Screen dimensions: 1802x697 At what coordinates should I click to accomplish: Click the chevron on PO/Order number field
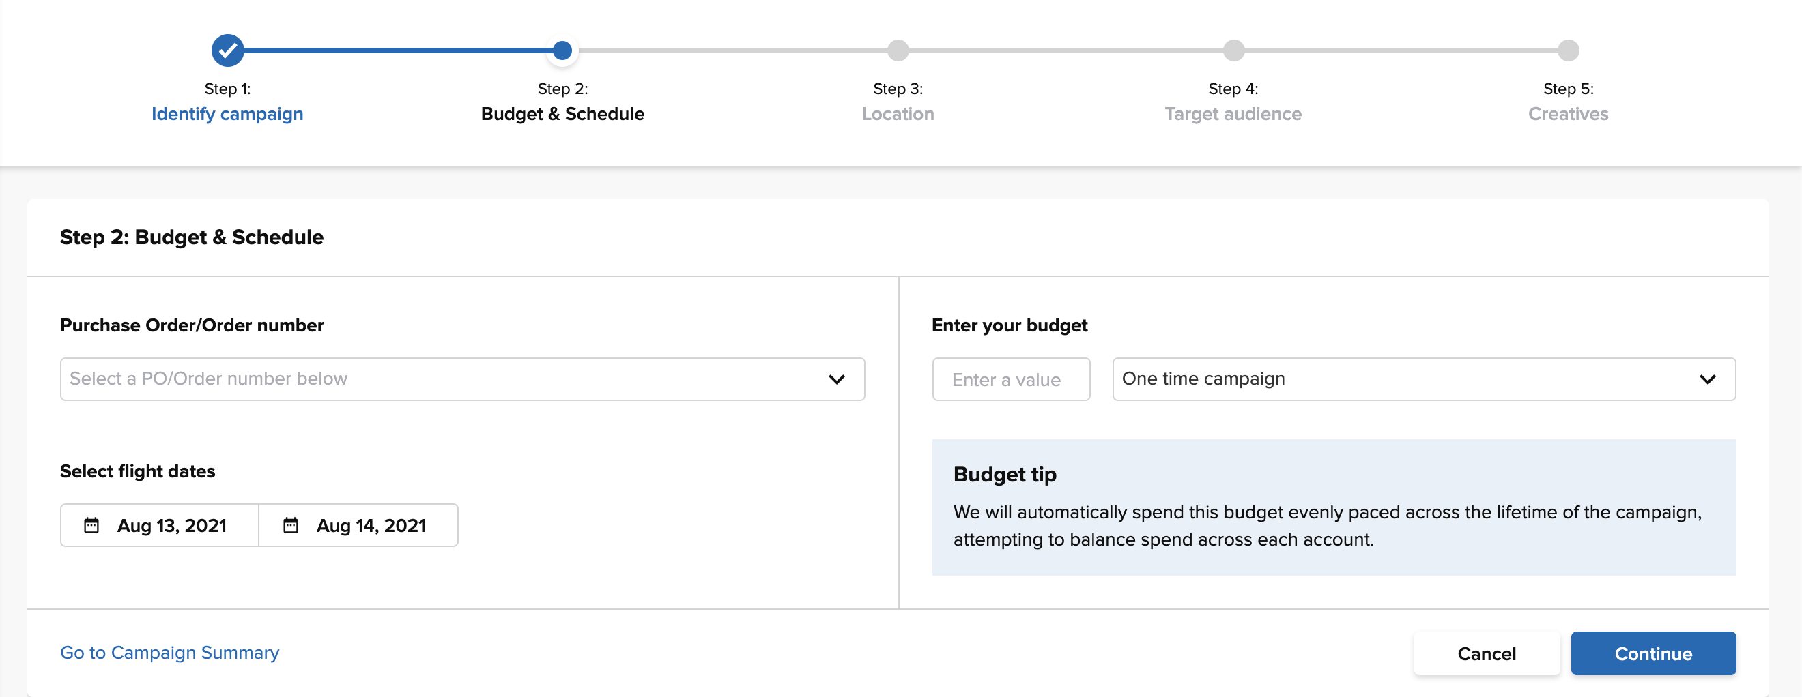click(x=837, y=379)
